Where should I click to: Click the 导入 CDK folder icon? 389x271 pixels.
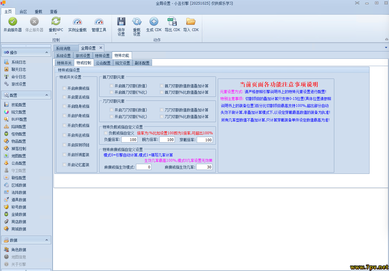[191, 21]
